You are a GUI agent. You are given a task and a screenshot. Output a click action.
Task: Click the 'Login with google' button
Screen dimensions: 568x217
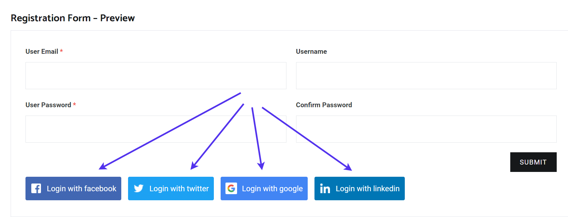[264, 189]
